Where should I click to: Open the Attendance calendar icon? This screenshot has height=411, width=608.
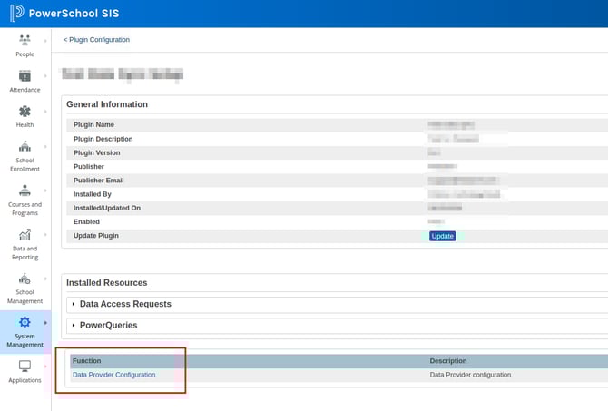(25, 75)
